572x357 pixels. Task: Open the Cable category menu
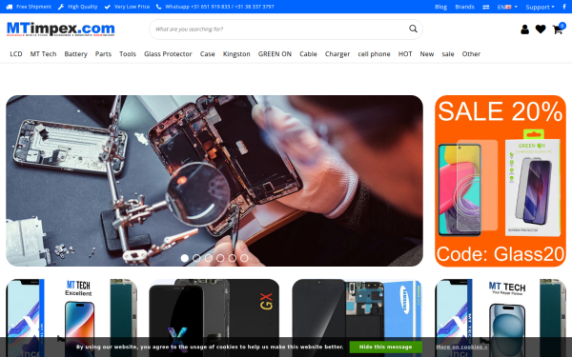pyautogui.click(x=308, y=54)
